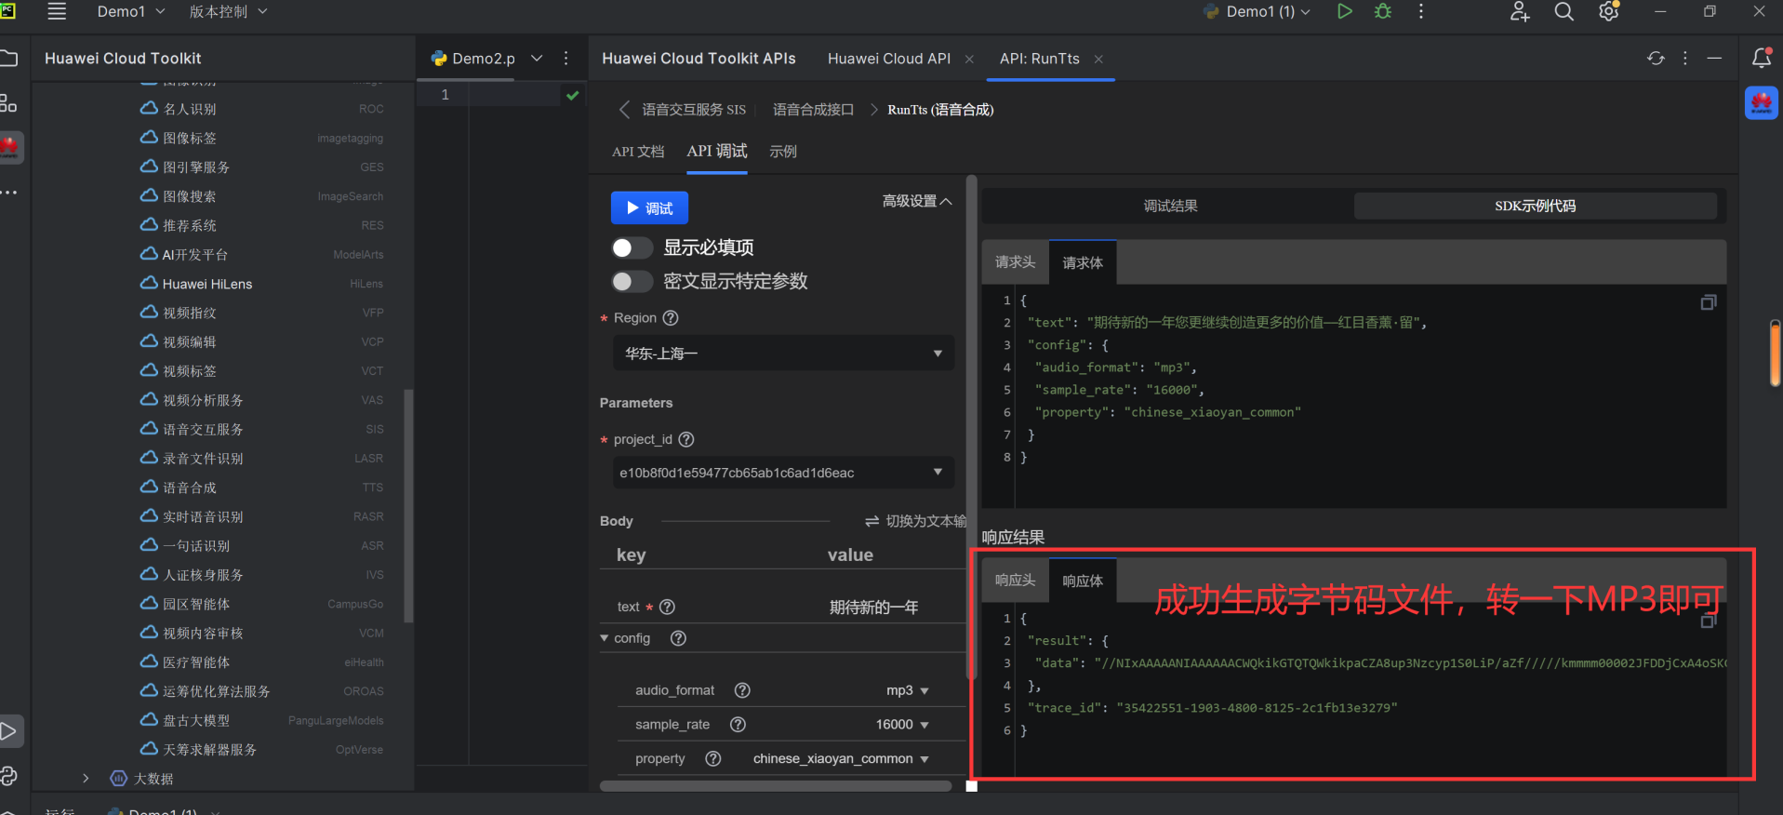Open Structure tool window icon
Screen dimensions: 1783x815
point(8,102)
